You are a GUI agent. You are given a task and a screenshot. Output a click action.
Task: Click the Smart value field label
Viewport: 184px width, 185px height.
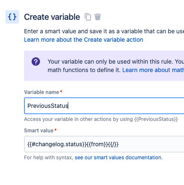click(x=39, y=131)
